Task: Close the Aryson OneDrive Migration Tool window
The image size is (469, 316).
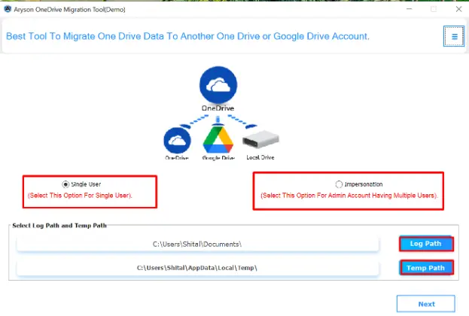Action: 458,9
